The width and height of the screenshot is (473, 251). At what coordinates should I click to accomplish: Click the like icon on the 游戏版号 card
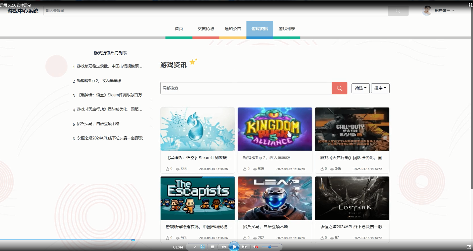click(167, 238)
